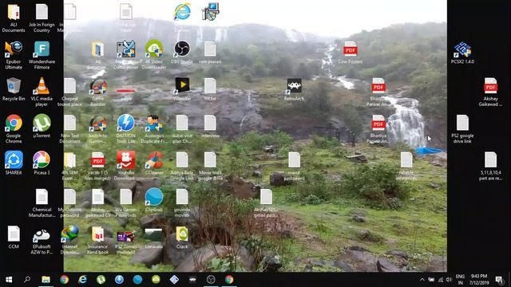
Task: Click the taskbar search icon
Action: point(27,280)
